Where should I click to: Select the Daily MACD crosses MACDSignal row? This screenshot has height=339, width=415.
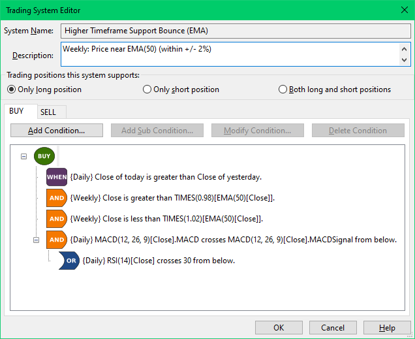[234, 240]
